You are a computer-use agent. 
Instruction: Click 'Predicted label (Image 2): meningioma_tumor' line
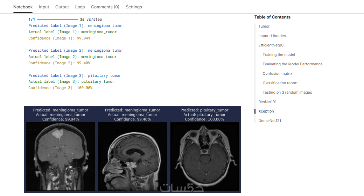(x=76, y=51)
